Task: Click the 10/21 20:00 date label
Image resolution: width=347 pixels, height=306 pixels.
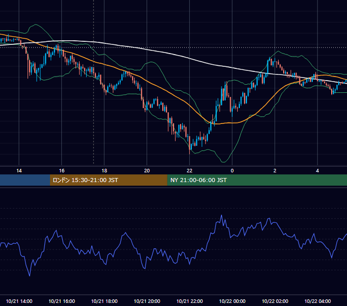Action: point(147,301)
